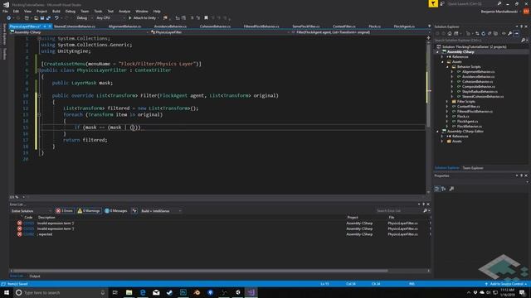Screen dimensions: 531x298
Task: Toggle the 0 Messages filter button
Action: [116, 211]
